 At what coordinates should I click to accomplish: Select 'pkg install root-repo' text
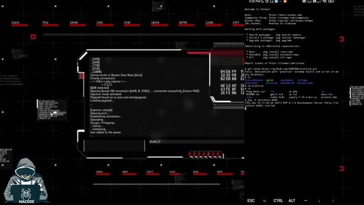click(x=278, y=52)
